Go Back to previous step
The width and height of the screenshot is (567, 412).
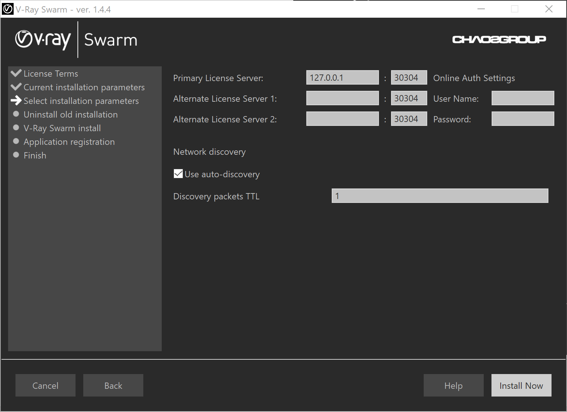[x=113, y=385]
